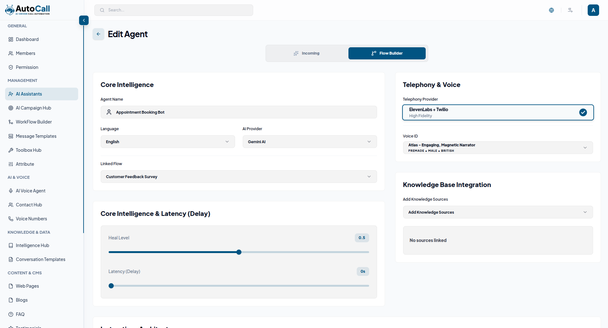Open the Language dropdown set to English

click(168, 142)
